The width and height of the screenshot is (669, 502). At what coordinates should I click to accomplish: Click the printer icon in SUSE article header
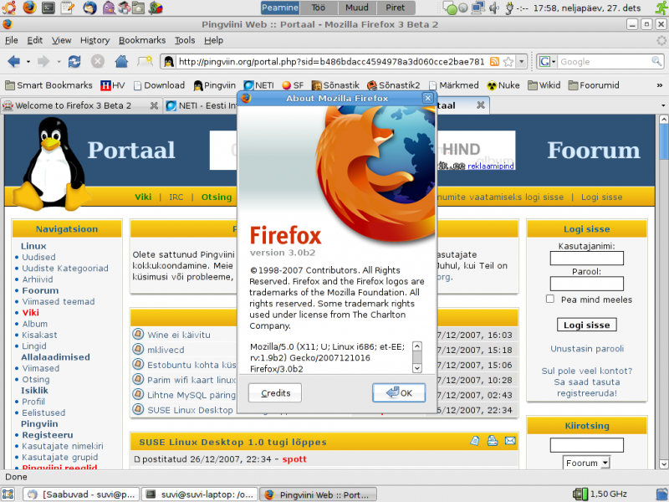pyautogui.click(x=493, y=441)
